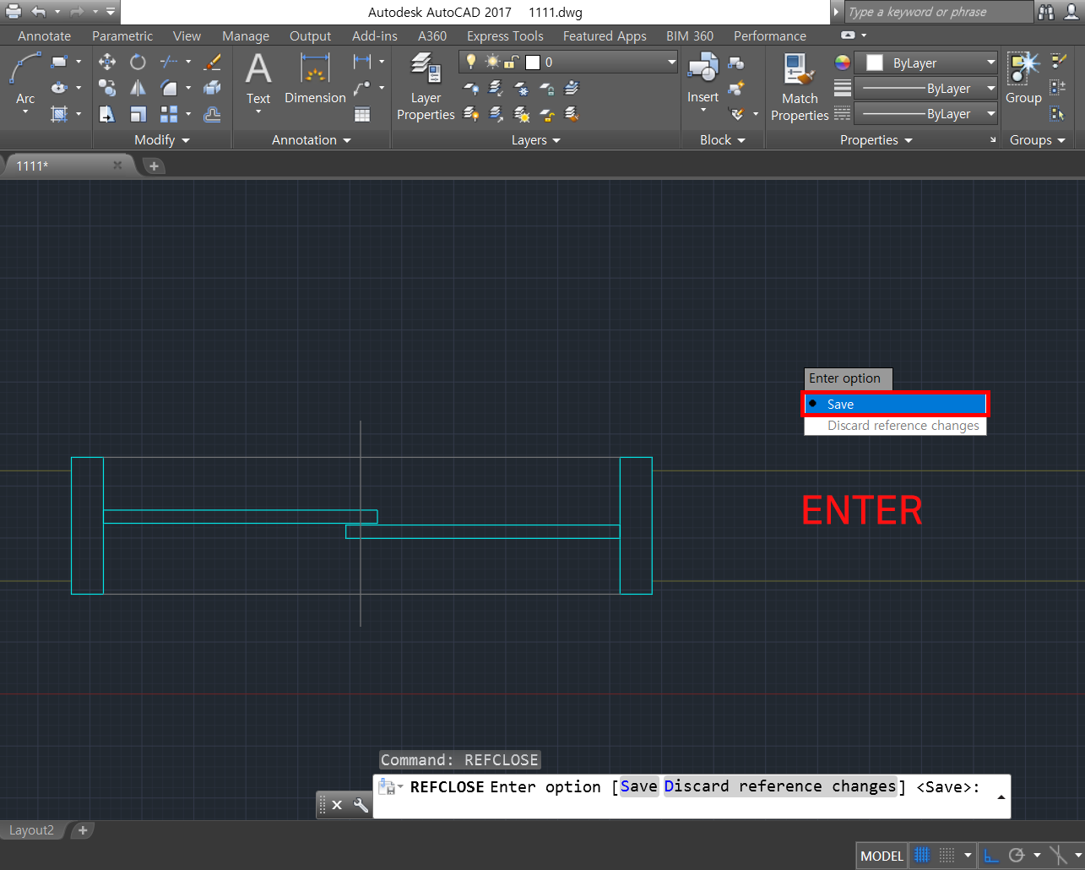Select the Array tool
The image size is (1085, 870).
170,114
